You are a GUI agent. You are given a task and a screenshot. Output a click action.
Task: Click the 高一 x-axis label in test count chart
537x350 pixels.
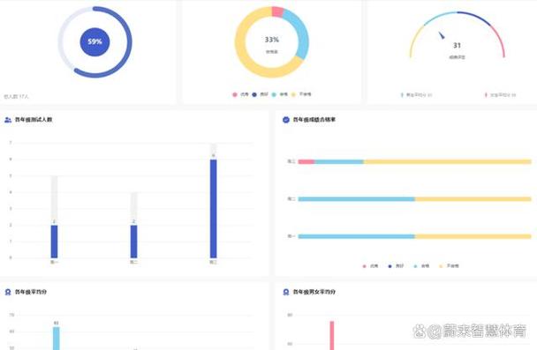point(54,262)
